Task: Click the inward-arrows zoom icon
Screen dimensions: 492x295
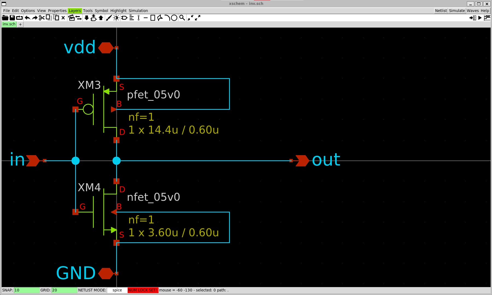Action: [x=191, y=18]
